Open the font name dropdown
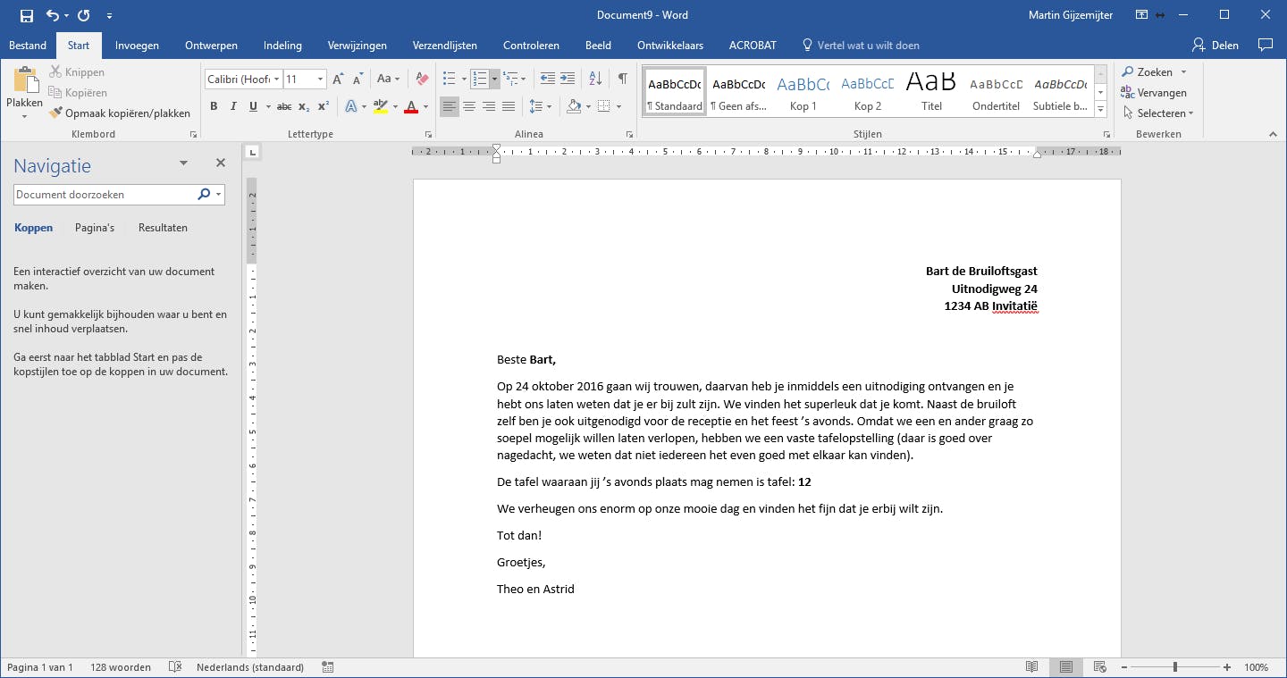The width and height of the screenshot is (1287, 678). 277,80
